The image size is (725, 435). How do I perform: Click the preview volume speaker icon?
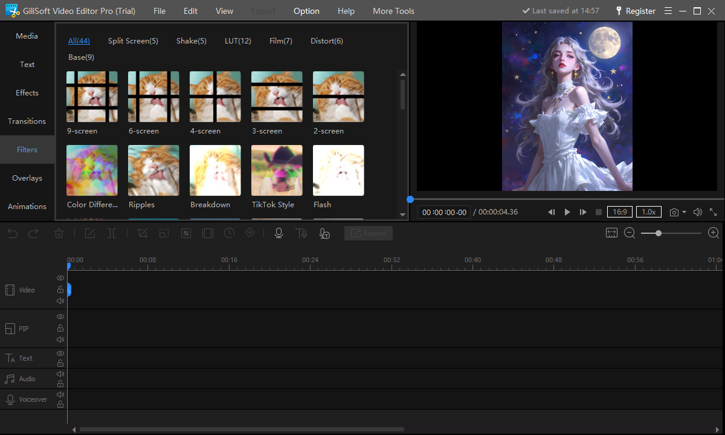[698, 212]
